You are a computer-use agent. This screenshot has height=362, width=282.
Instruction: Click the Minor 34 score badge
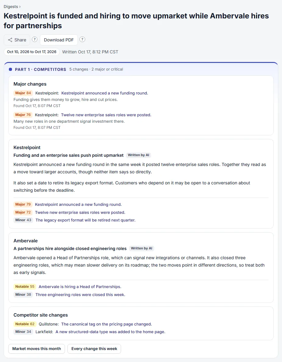click(x=23, y=332)
